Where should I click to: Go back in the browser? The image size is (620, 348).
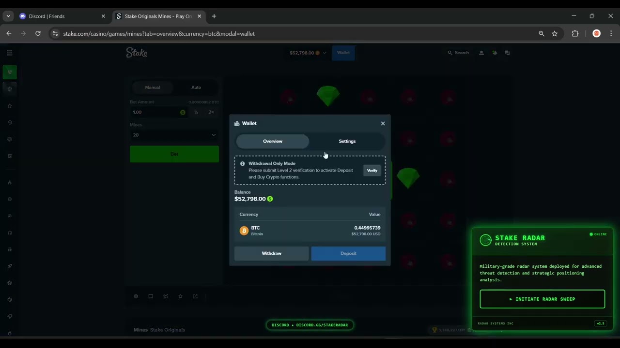pos(9,33)
